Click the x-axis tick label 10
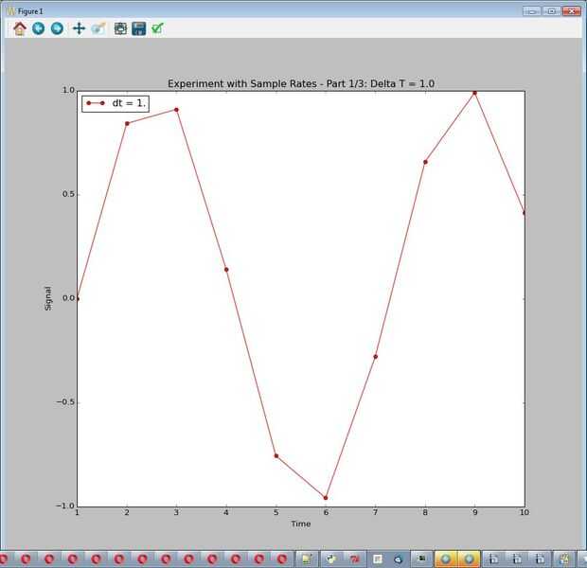This screenshot has height=568, width=587. [525, 512]
